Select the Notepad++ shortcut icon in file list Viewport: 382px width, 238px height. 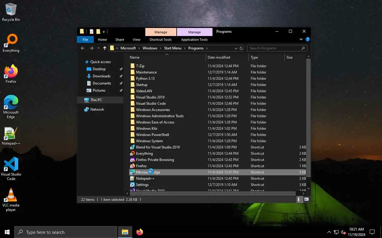pos(133,178)
